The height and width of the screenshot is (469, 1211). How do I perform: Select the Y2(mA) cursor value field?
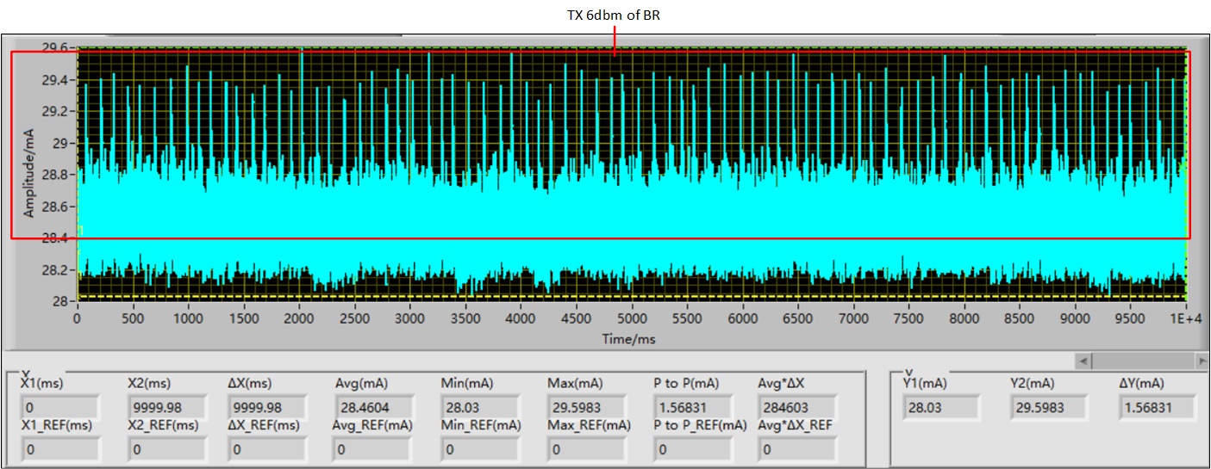[1048, 407]
